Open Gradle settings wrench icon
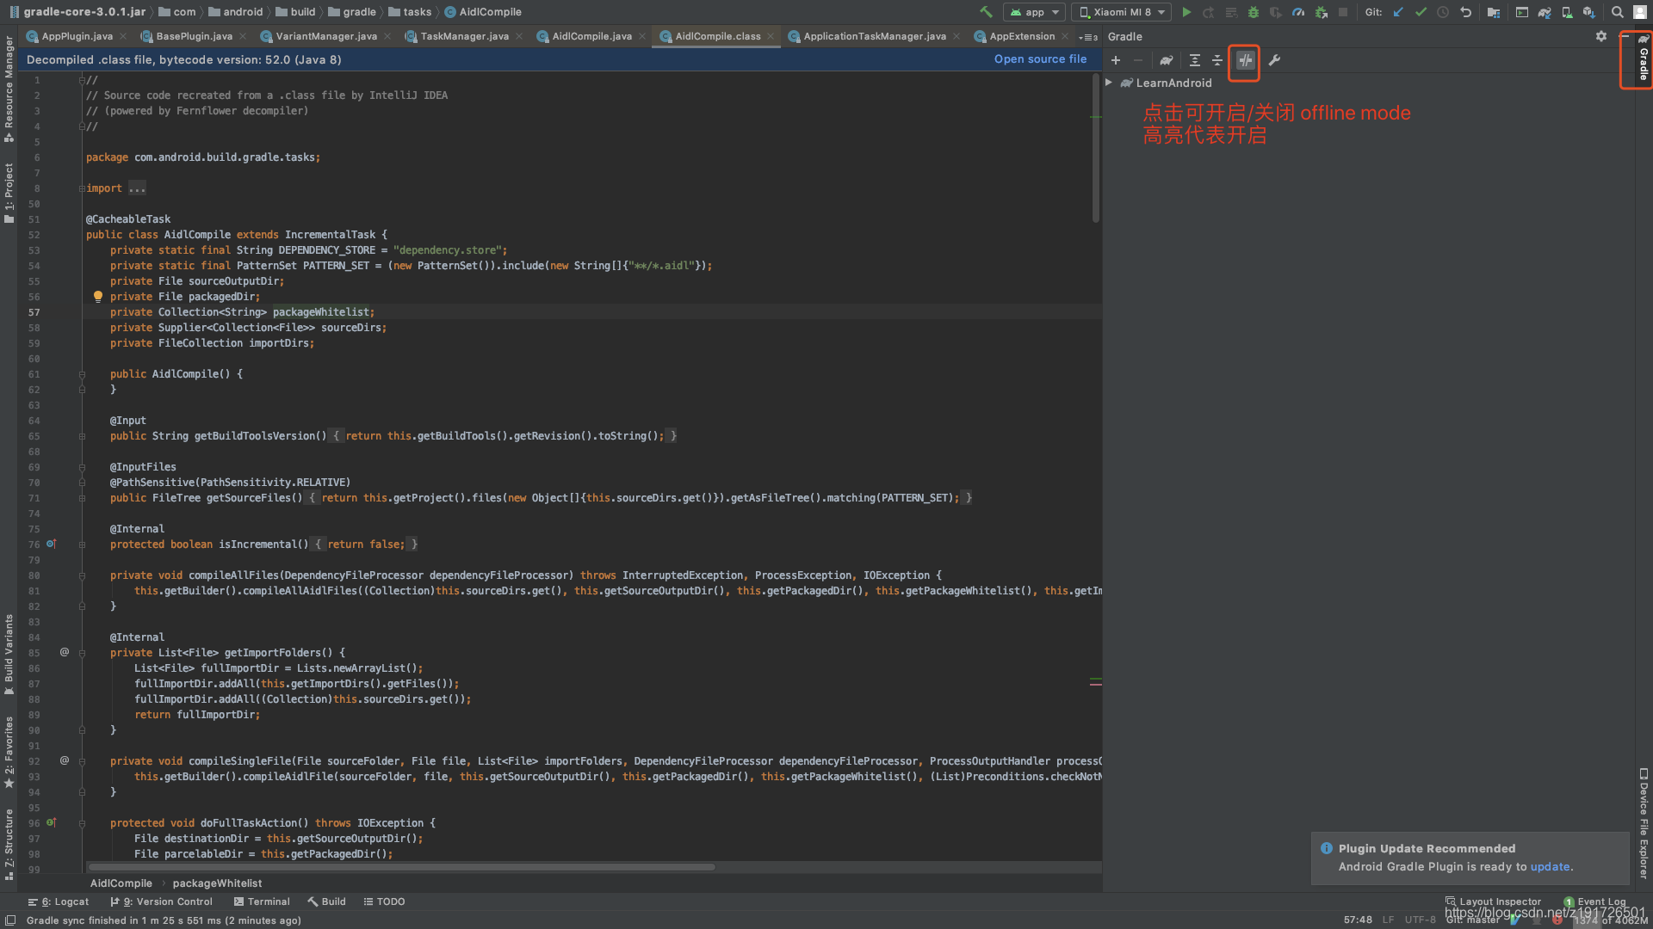Image resolution: width=1653 pixels, height=929 pixels. (x=1274, y=60)
